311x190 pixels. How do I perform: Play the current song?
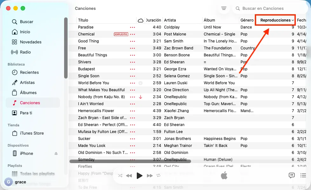(x=139, y=175)
